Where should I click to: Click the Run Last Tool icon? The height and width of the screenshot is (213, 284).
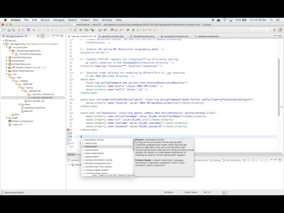(x=92, y=30)
